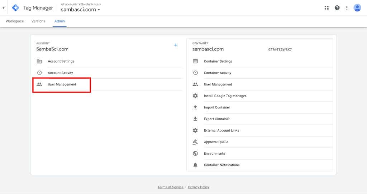Image resolution: width=367 pixels, height=194 pixels.
Task: Click the Privacy Policy link
Action: [199, 187]
